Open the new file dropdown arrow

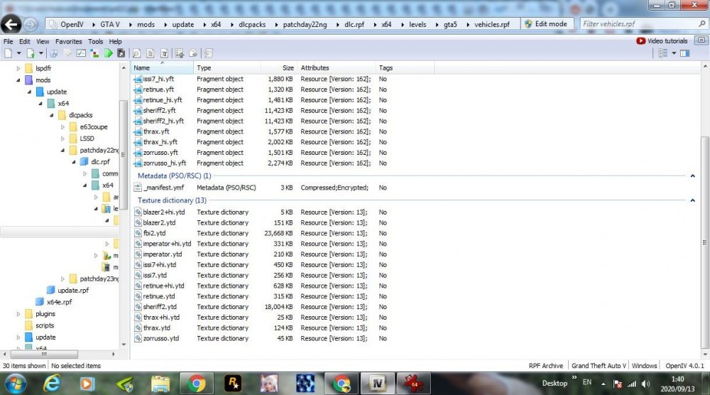pyautogui.click(x=18, y=53)
